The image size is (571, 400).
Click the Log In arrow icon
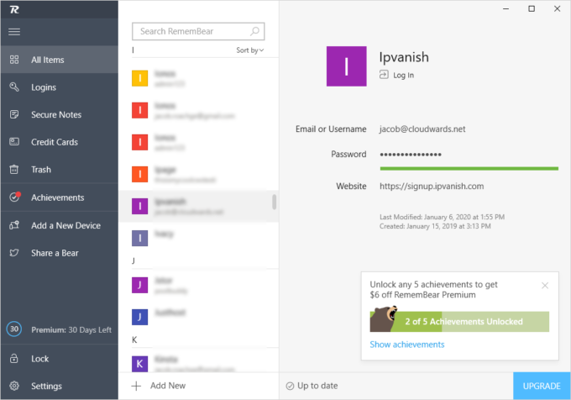[384, 75]
